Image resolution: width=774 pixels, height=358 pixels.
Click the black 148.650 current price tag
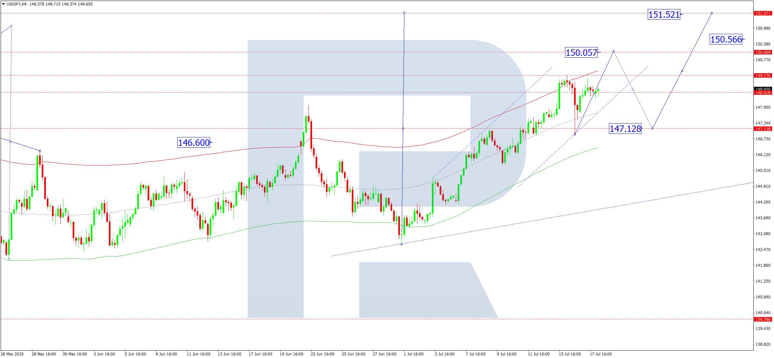[x=763, y=89]
